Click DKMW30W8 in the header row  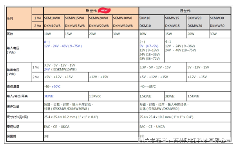click(x=123, y=26)
